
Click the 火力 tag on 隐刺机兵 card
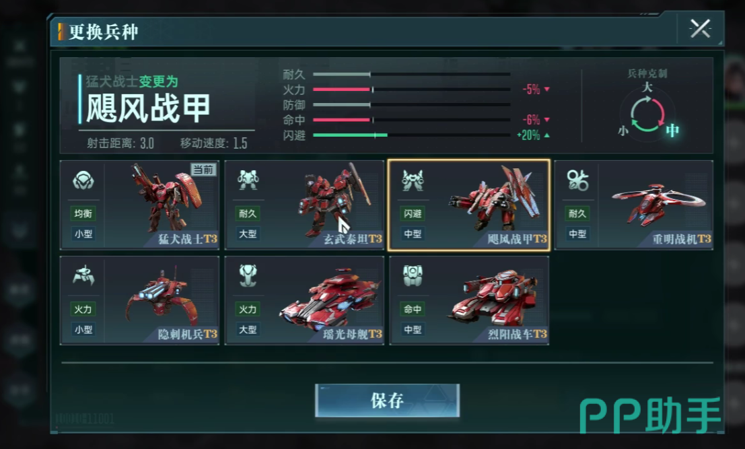pyautogui.click(x=83, y=309)
